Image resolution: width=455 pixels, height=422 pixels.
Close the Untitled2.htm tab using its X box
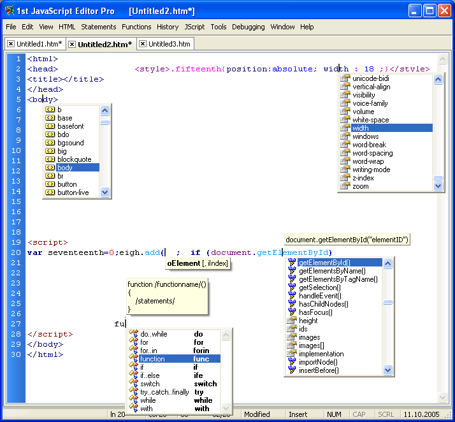72,44
